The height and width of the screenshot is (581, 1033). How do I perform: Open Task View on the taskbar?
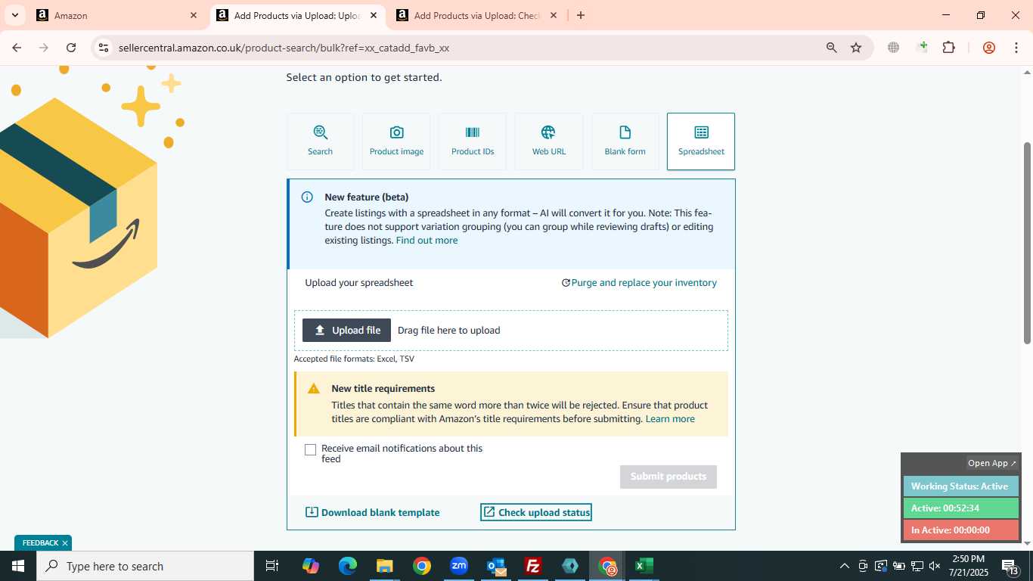pyautogui.click(x=272, y=566)
